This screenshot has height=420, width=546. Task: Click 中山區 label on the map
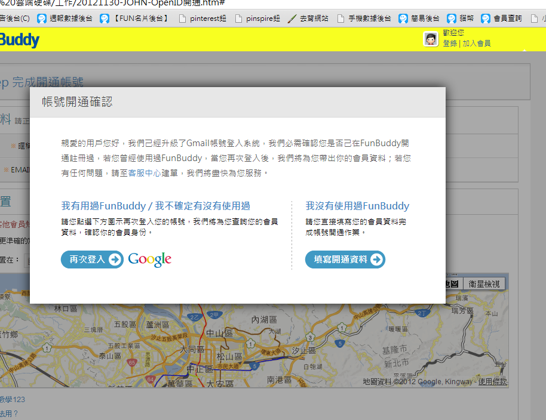(x=219, y=333)
